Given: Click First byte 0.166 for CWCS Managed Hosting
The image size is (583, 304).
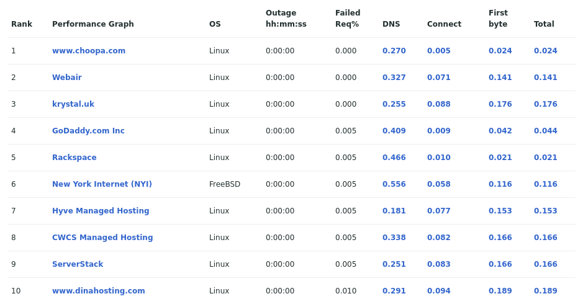Looking at the screenshot, I should coord(500,238).
